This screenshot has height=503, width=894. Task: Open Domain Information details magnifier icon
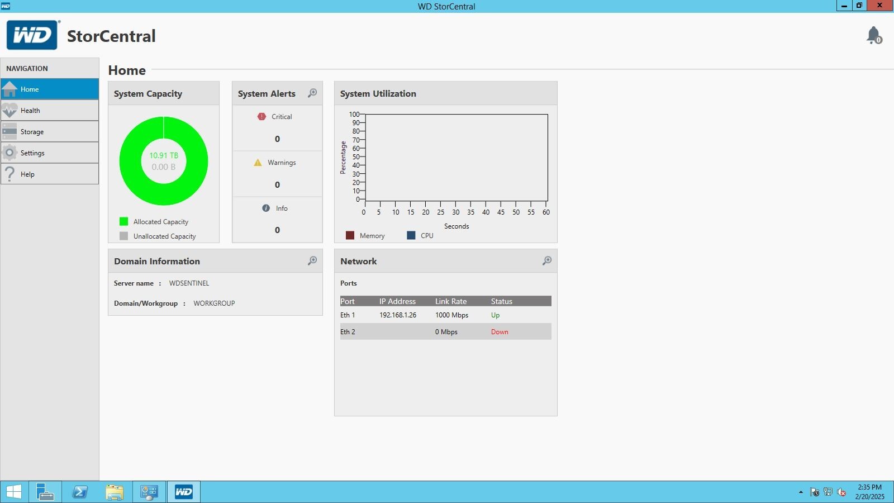[x=312, y=261]
